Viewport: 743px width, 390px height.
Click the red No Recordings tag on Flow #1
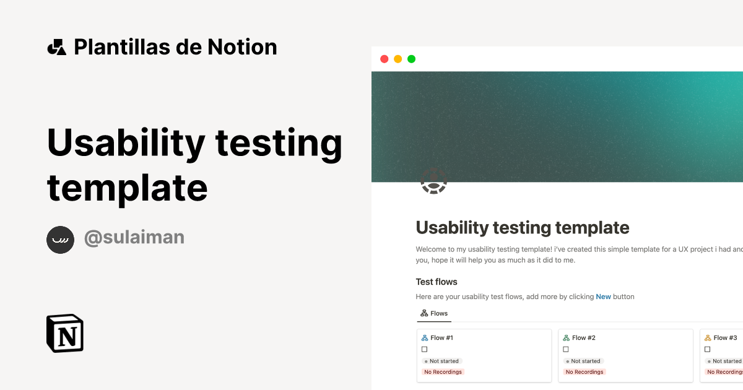tap(443, 371)
